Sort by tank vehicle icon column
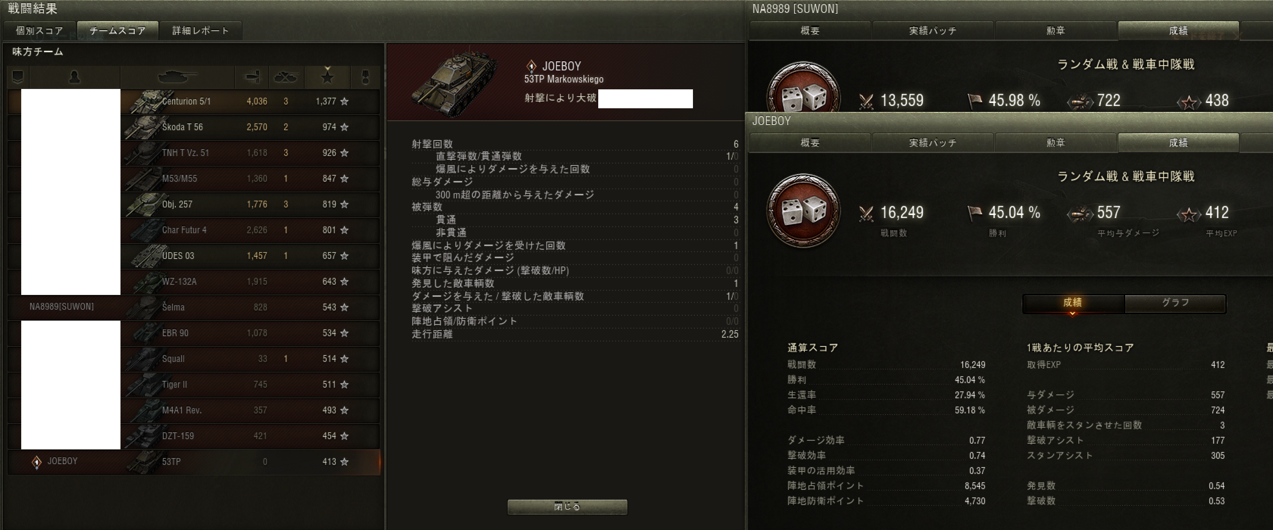1273x530 pixels. pyautogui.click(x=177, y=77)
